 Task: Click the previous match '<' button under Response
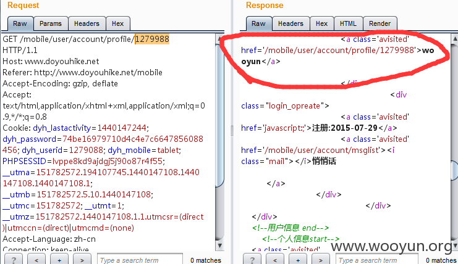point(275,259)
